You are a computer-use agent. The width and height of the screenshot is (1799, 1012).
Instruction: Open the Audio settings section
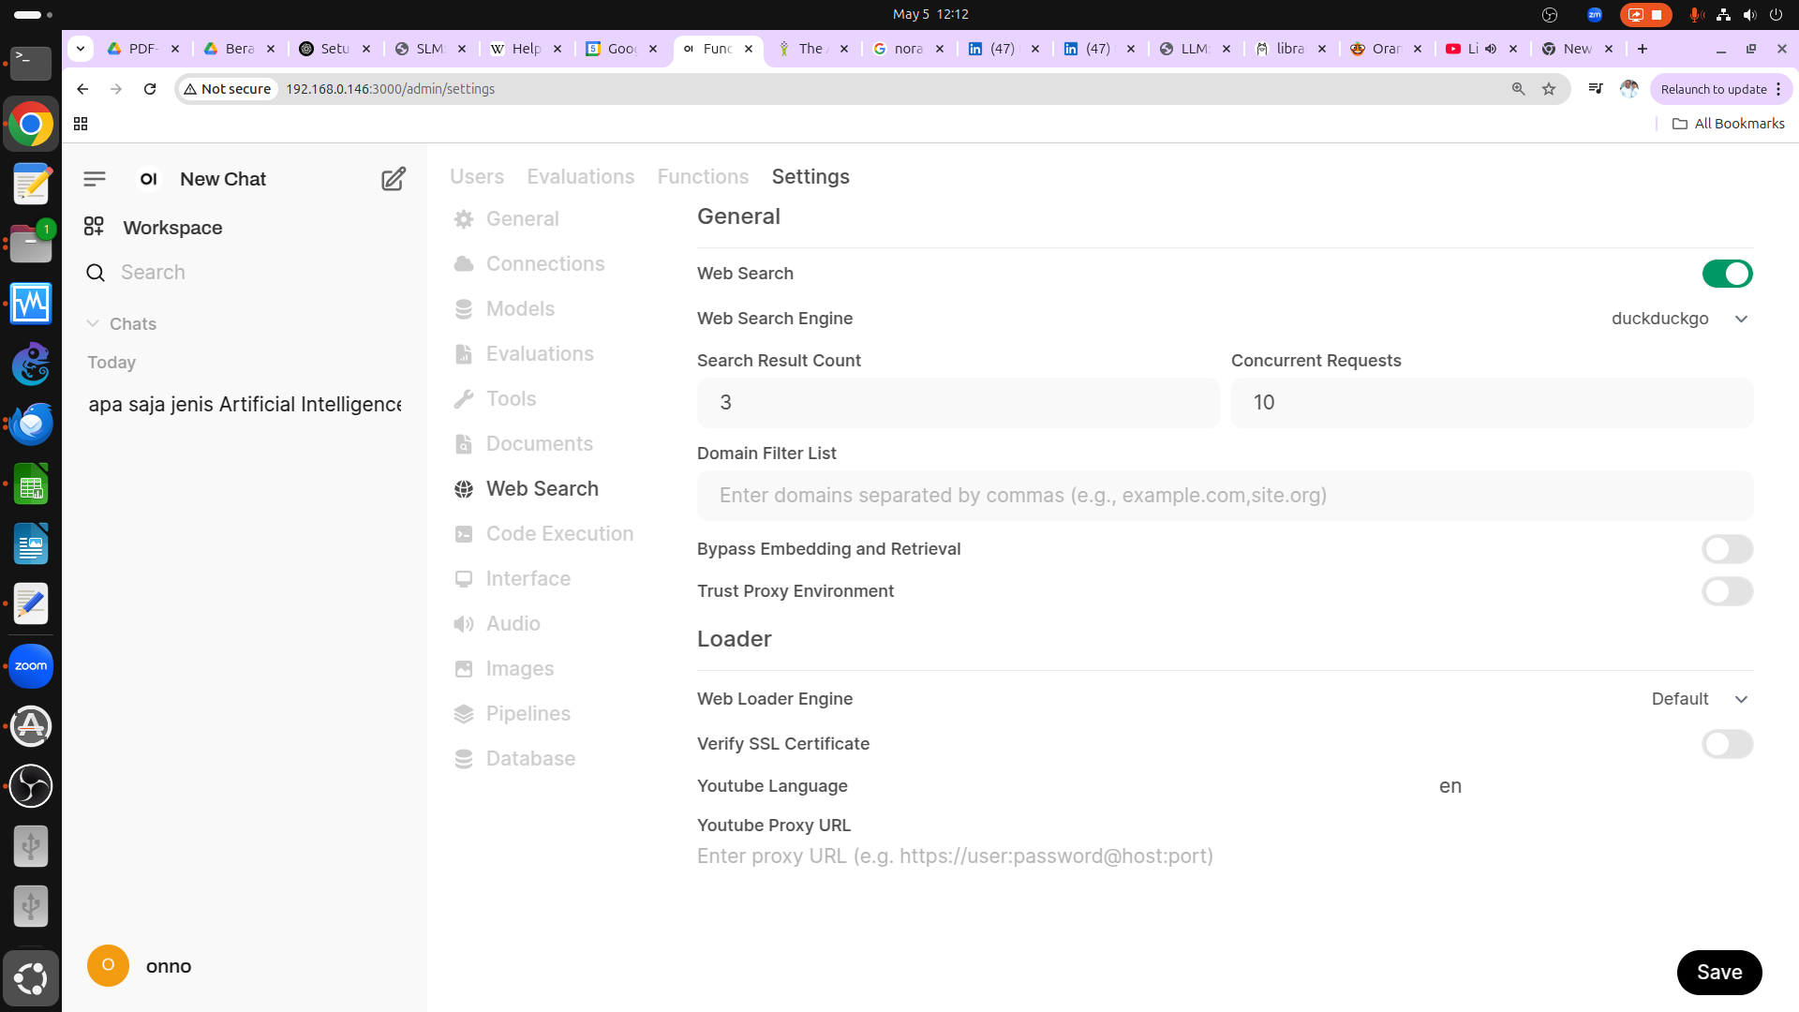(513, 624)
